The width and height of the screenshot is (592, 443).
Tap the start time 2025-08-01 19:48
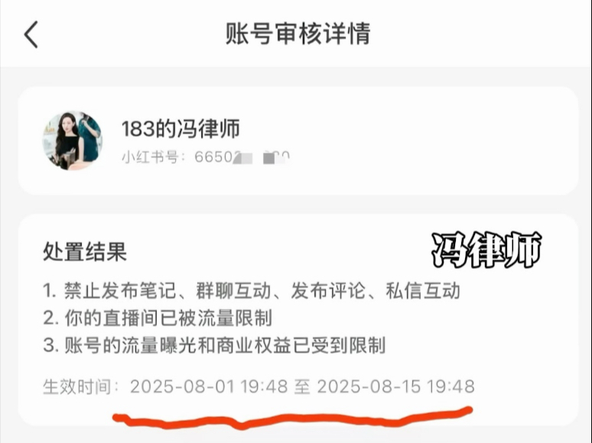[x=209, y=386]
